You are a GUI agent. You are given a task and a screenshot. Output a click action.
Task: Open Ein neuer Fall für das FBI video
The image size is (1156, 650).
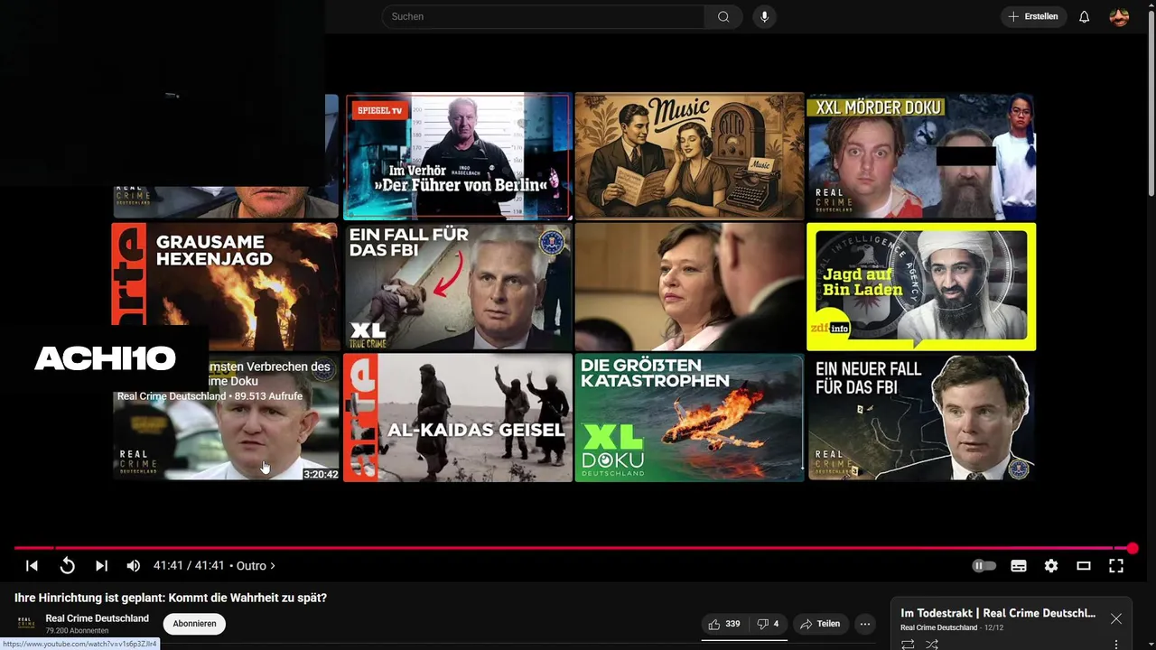click(x=921, y=417)
